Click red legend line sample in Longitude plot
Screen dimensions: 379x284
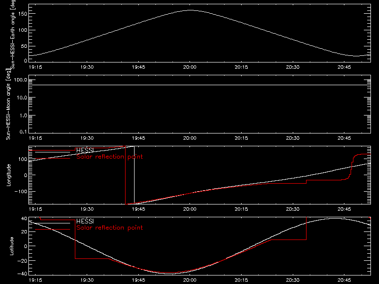[53, 159]
